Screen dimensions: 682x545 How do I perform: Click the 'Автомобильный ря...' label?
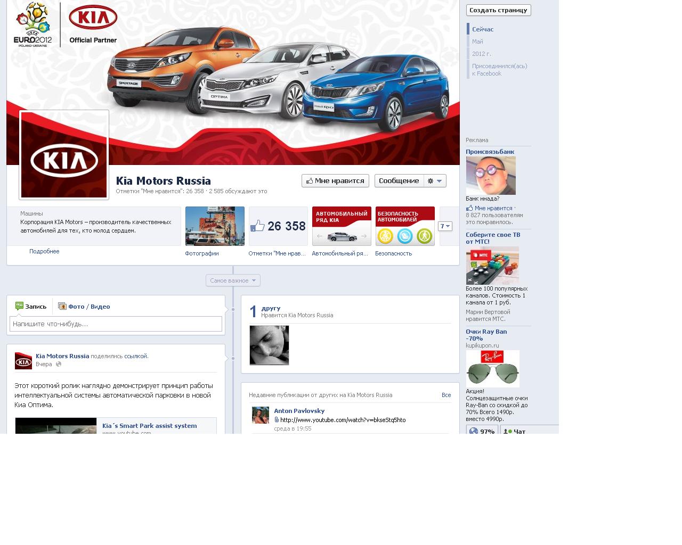coord(340,253)
